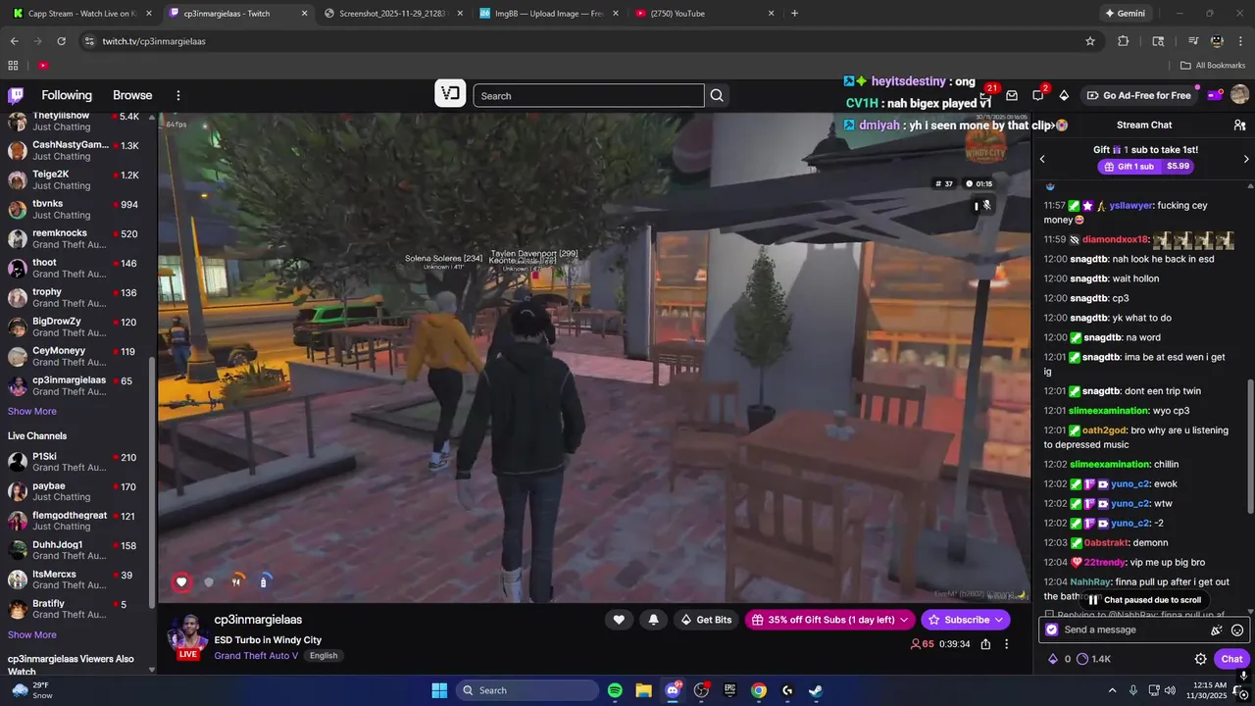1255x706 pixels.
Task: Click the Bits balance icon below chat
Action: tap(1053, 659)
